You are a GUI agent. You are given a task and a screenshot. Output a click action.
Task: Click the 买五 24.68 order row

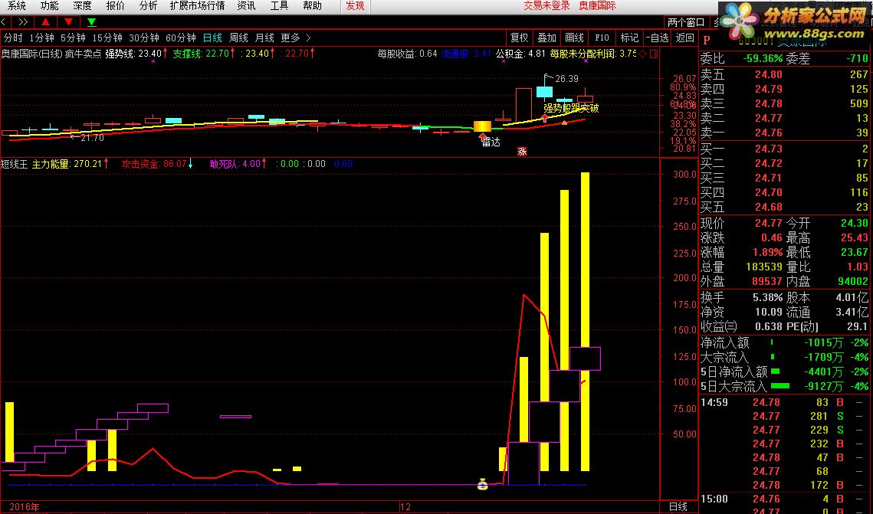[784, 208]
